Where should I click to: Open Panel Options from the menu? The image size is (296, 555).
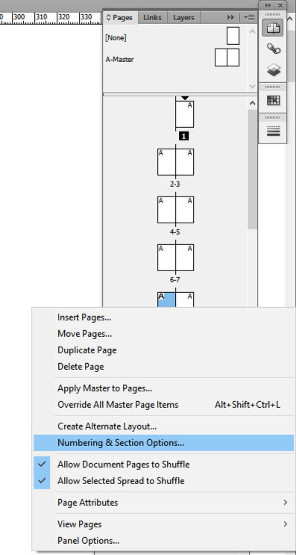click(164, 541)
